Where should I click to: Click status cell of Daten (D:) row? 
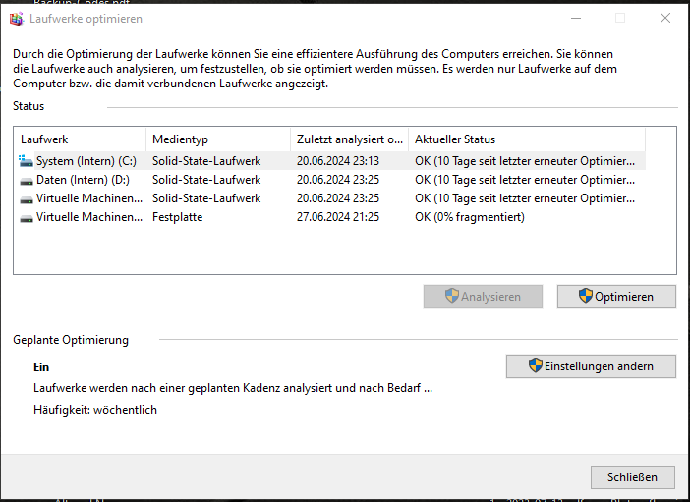tap(525, 180)
